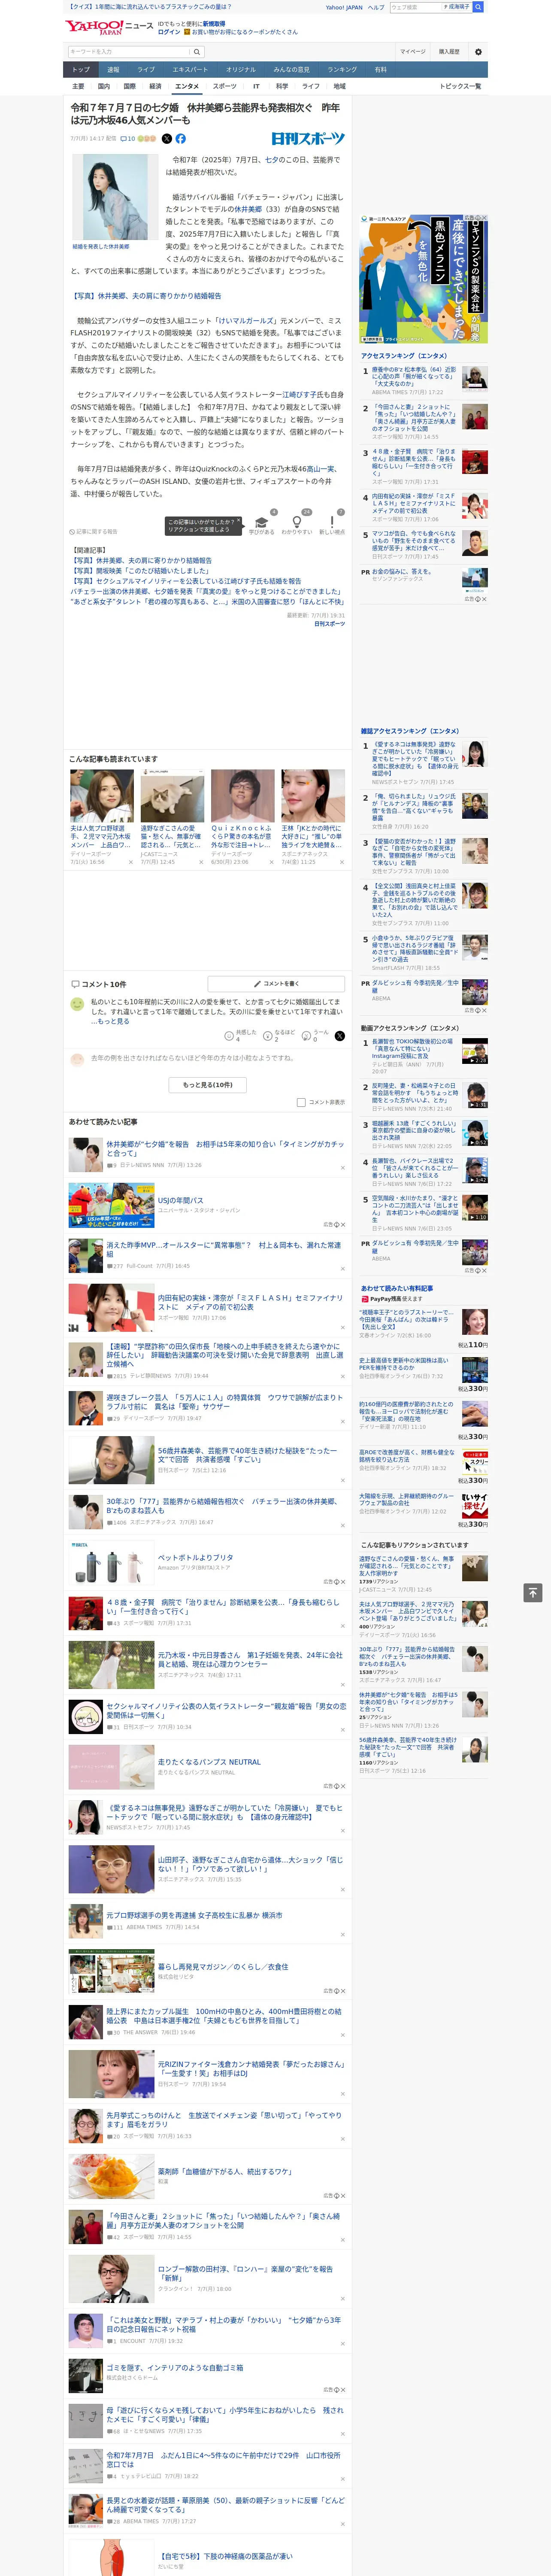The height and width of the screenshot is (2576, 551).
Task: Click the ログイン link
Action: pos(169,32)
